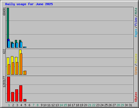The height and width of the screenshot is (108, 139).
Task: Click the tallest yellow Visits bar, day 4
Action: click(20, 62)
